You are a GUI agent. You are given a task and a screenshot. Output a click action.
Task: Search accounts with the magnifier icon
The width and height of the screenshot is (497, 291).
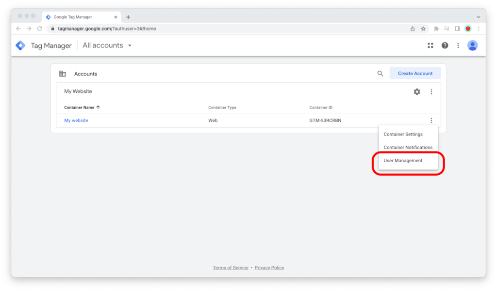click(380, 74)
